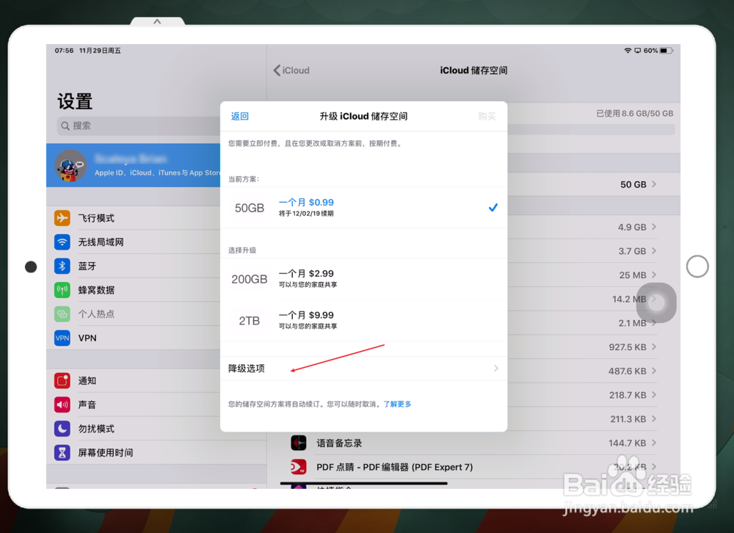The height and width of the screenshot is (533, 734).
Task: Select the current 50GB $0.99 plan
Action: (364, 208)
